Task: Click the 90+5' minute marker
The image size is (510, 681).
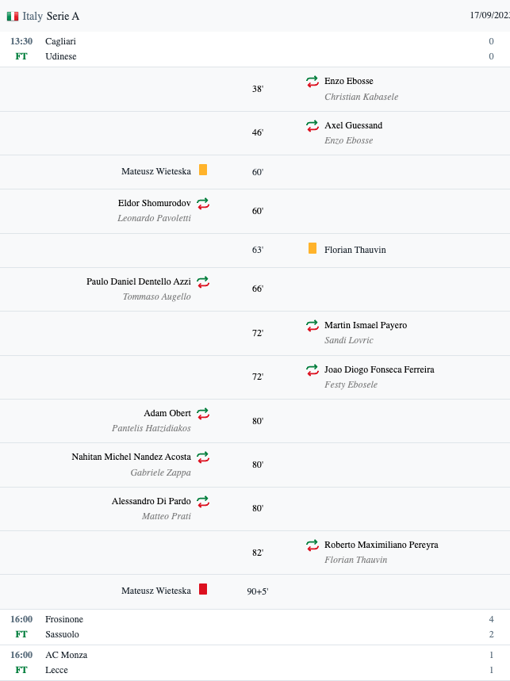Action: [x=258, y=591]
